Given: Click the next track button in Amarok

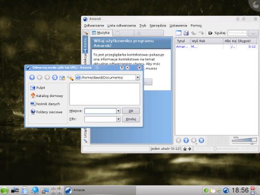Looking at the screenshot, I should click(201, 140).
